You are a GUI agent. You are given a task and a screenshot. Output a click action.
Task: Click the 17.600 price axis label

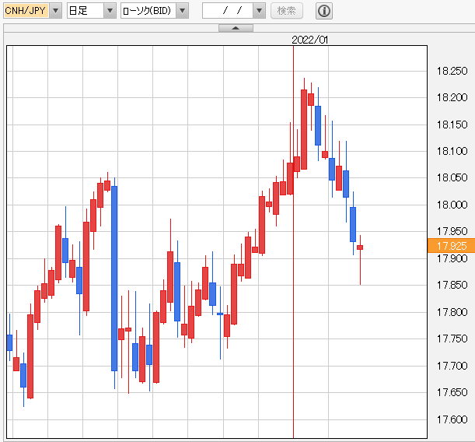(x=452, y=419)
